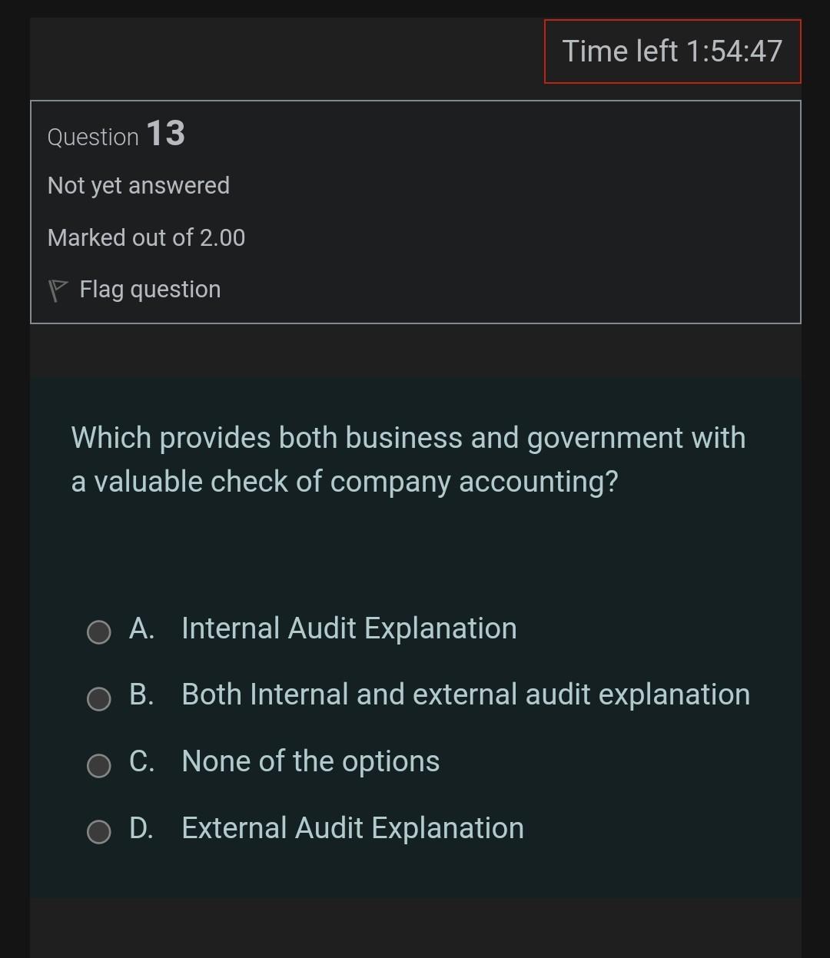This screenshot has width=830, height=958.
Task: Click the option letter B label
Action: click(143, 694)
